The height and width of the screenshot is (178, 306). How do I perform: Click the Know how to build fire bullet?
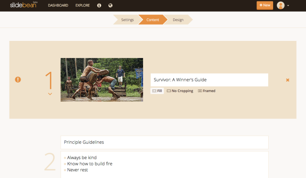(90, 164)
